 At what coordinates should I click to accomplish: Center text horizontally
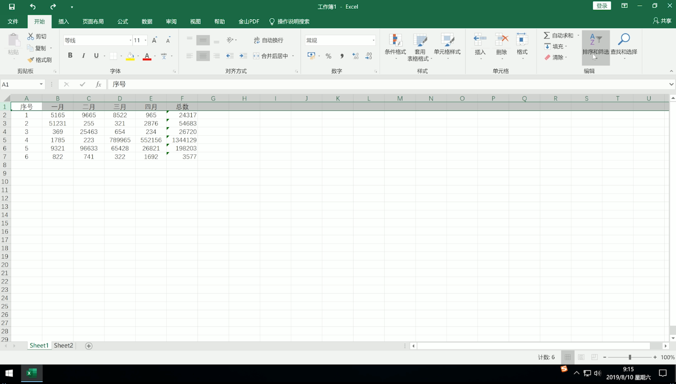tap(203, 56)
